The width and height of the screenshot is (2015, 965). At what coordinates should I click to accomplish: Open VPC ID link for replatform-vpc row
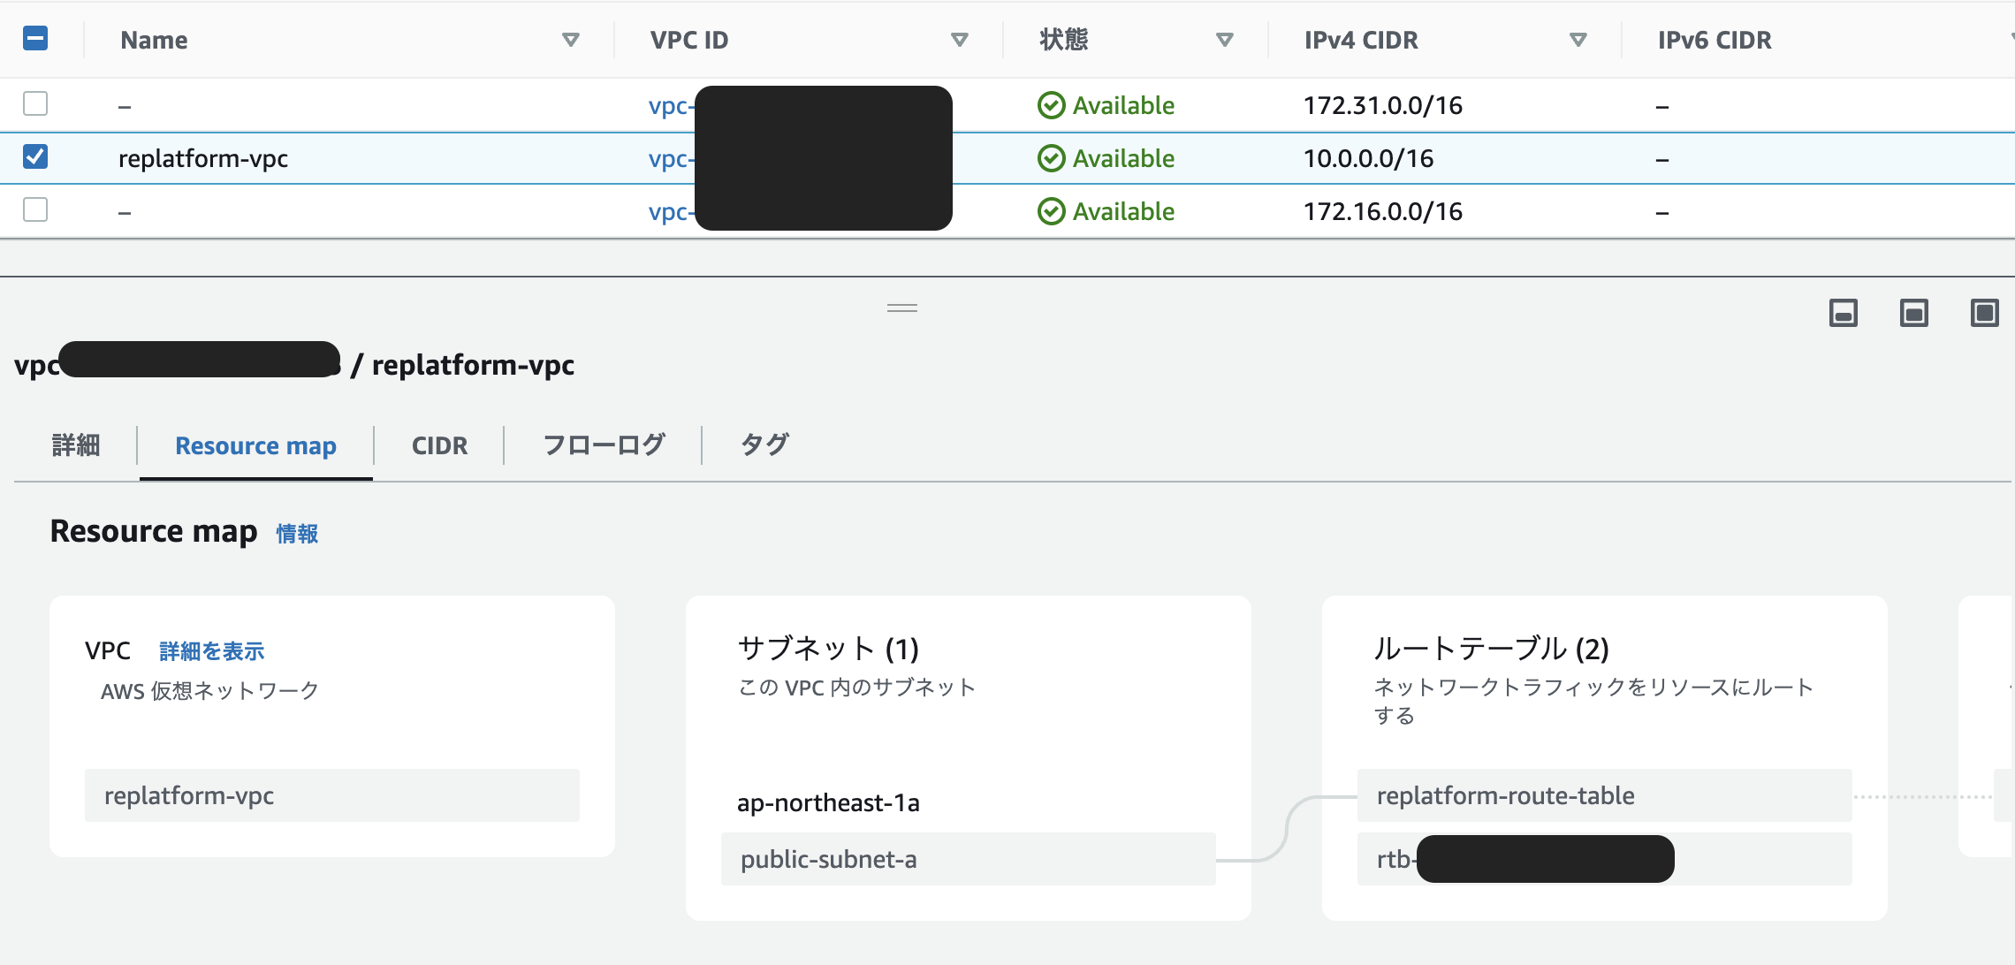pos(672,159)
